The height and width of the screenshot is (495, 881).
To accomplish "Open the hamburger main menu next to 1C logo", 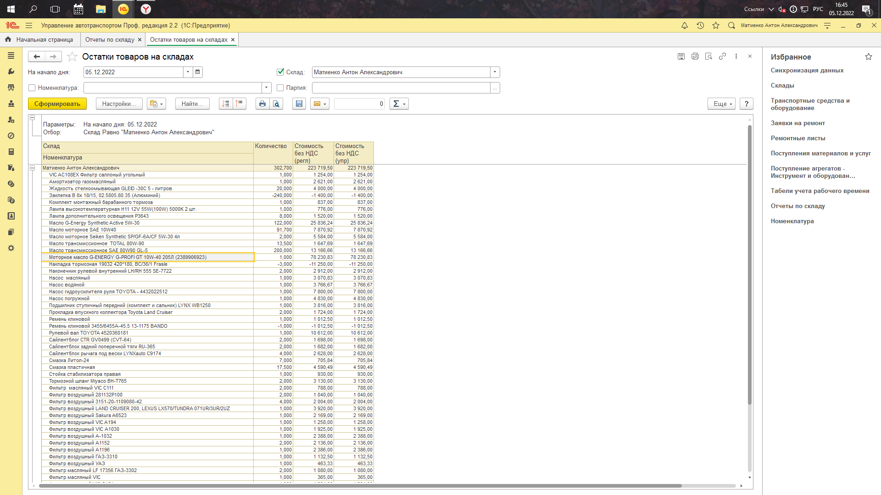I will pyautogui.click(x=29, y=26).
